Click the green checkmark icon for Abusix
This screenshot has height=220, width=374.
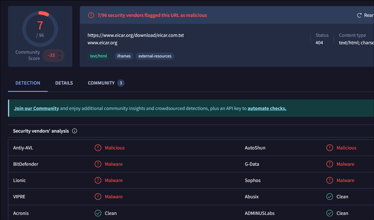(x=330, y=197)
